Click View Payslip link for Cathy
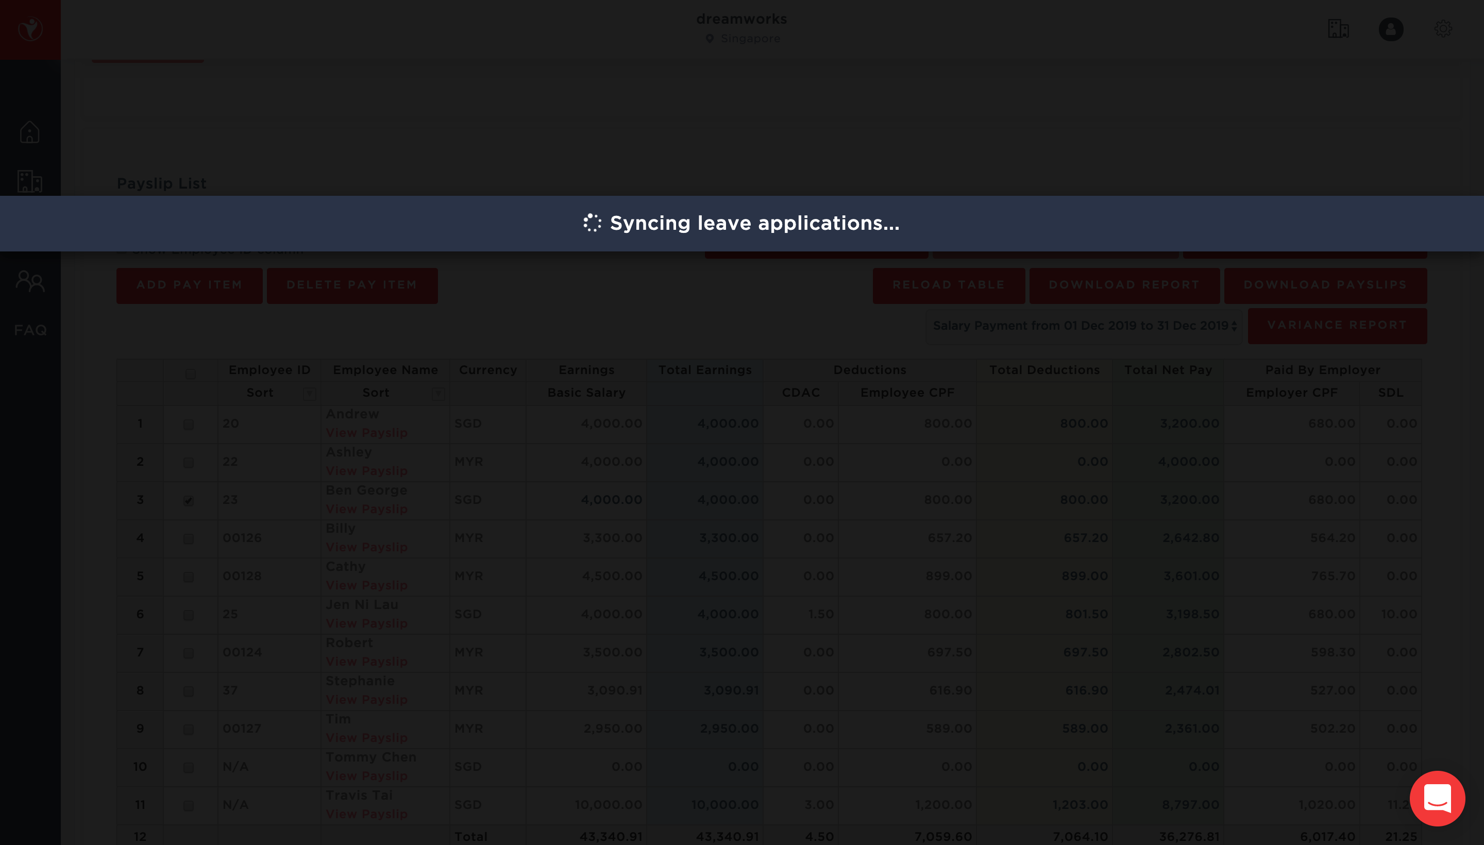Viewport: 1484px width, 845px height. tap(366, 585)
